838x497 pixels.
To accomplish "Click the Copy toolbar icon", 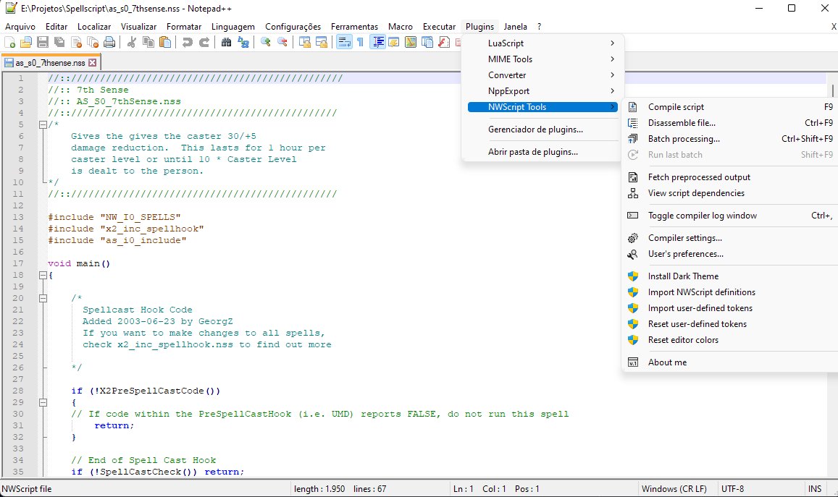I will click(x=148, y=42).
